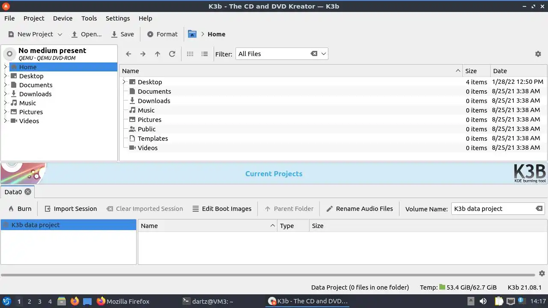Image resolution: width=548 pixels, height=308 pixels.
Task: Open the Settings menu
Action: click(x=118, y=18)
